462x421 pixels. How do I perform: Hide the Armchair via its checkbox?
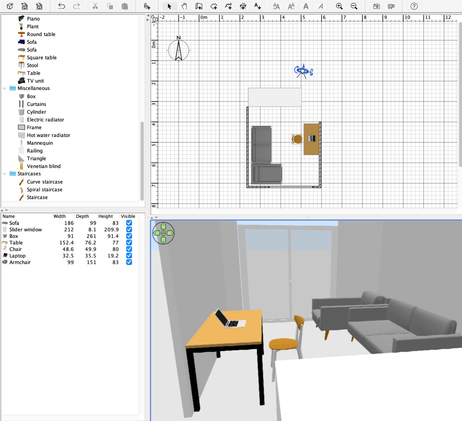pos(129,262)
